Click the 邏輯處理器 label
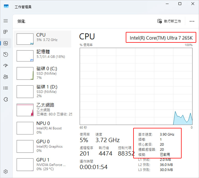This screenshot has height=178, width=199. [147, 149]
